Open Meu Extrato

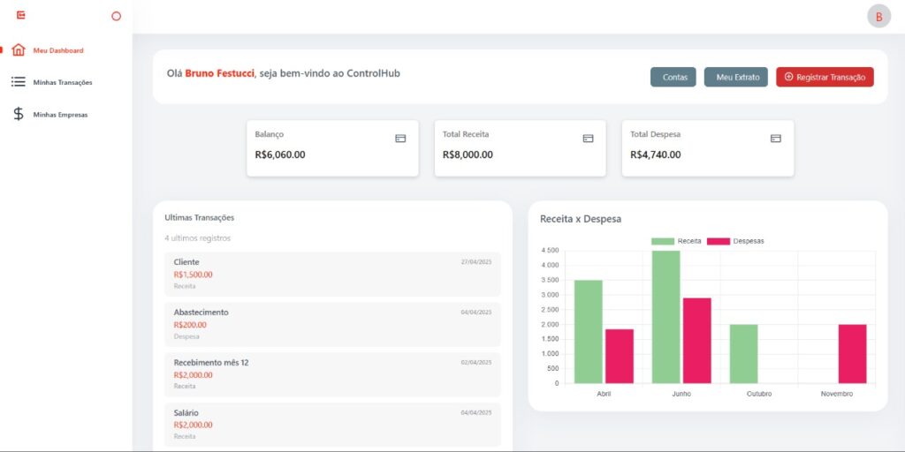735,77
